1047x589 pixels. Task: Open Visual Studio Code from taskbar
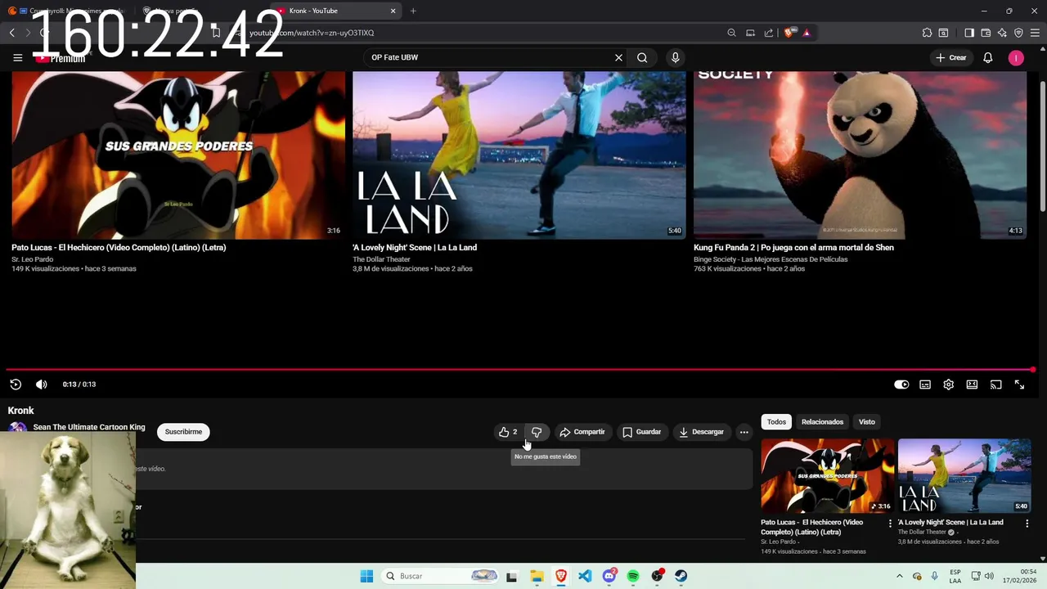(585, 576)
